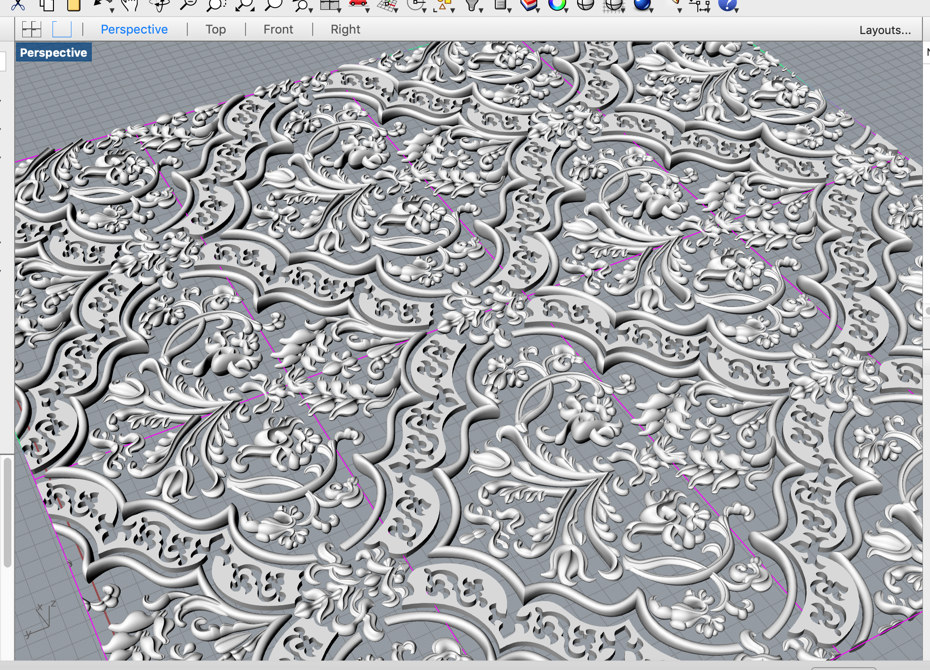
Task: Expand the color wheel dropdown arrow
Action: [566, 10]
